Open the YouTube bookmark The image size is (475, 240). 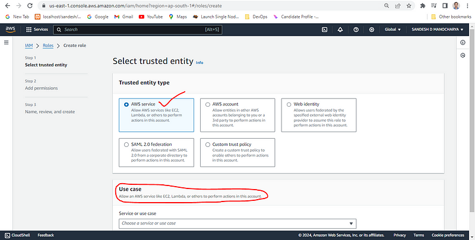(151, 17)
